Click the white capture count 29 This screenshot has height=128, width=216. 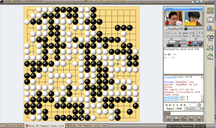pos(171,39)
